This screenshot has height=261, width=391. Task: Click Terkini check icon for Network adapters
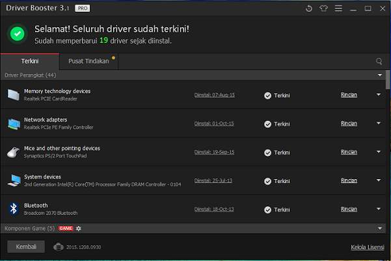pyautogui.click(x=267, y=124)
